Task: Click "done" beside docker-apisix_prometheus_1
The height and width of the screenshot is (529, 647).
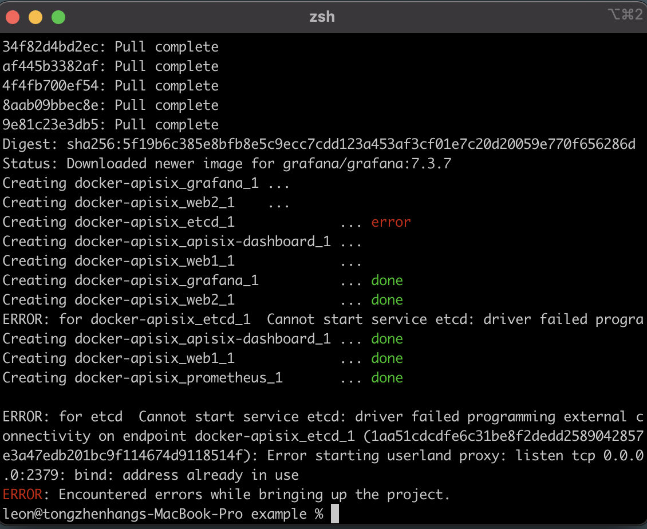Action: click(387, 378)
